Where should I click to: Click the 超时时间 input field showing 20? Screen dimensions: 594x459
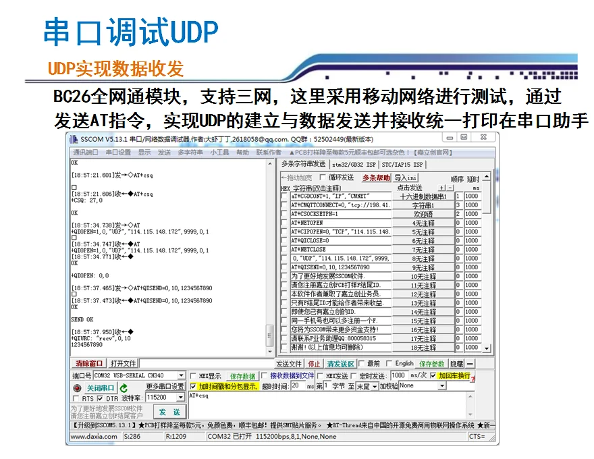pos(298,386)
